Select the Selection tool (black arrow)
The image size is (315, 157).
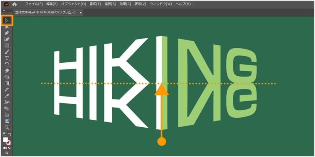[7, 21]
